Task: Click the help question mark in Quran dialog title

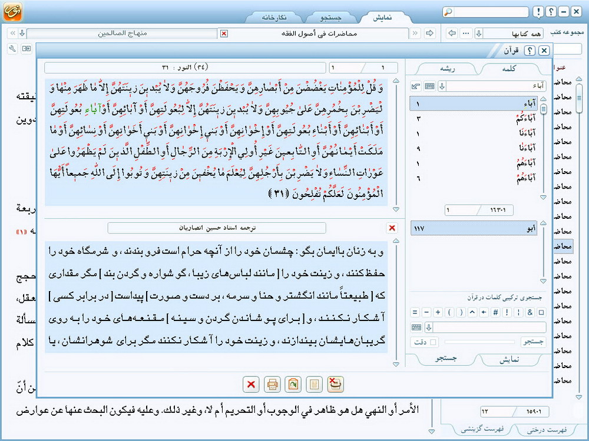Action: pos(530,50)
